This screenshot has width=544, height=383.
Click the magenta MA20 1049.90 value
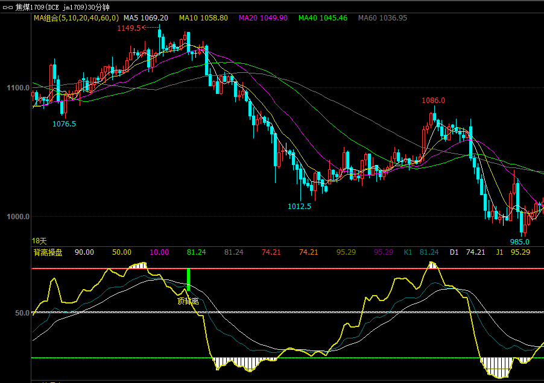point(263,18)
